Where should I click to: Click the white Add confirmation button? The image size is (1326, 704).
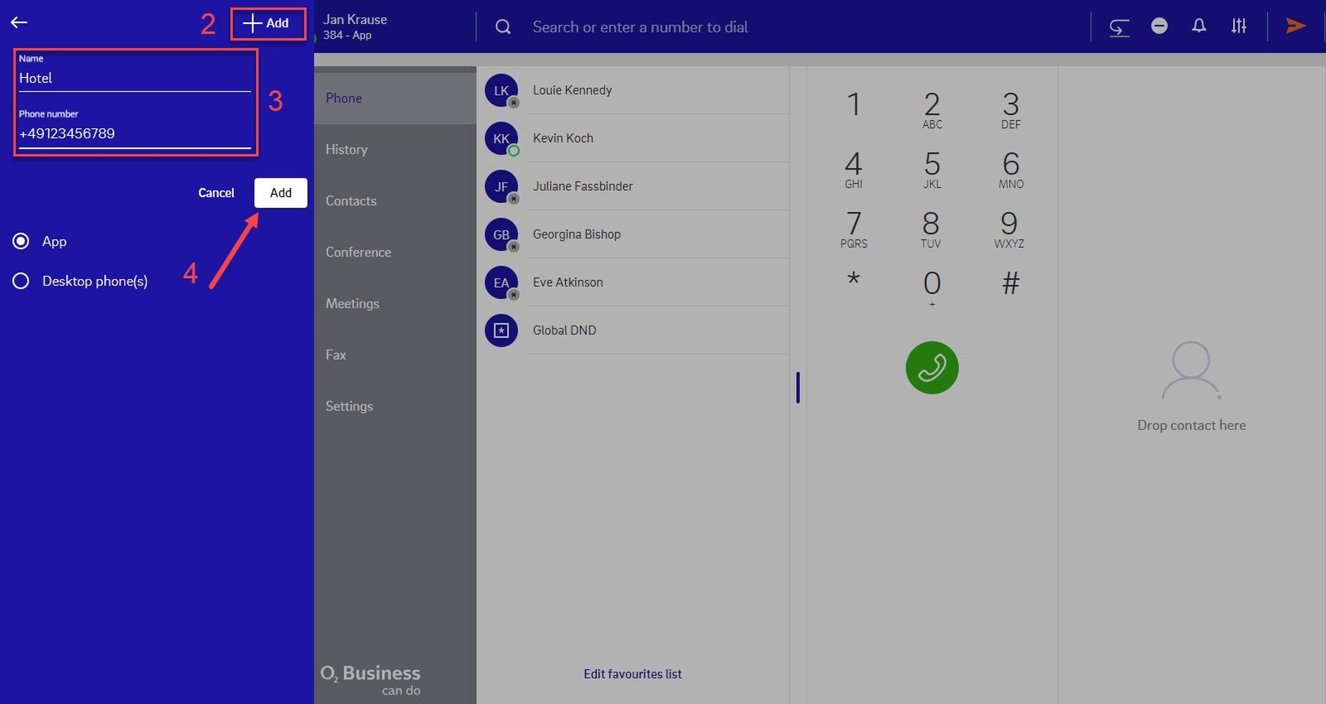280,193
